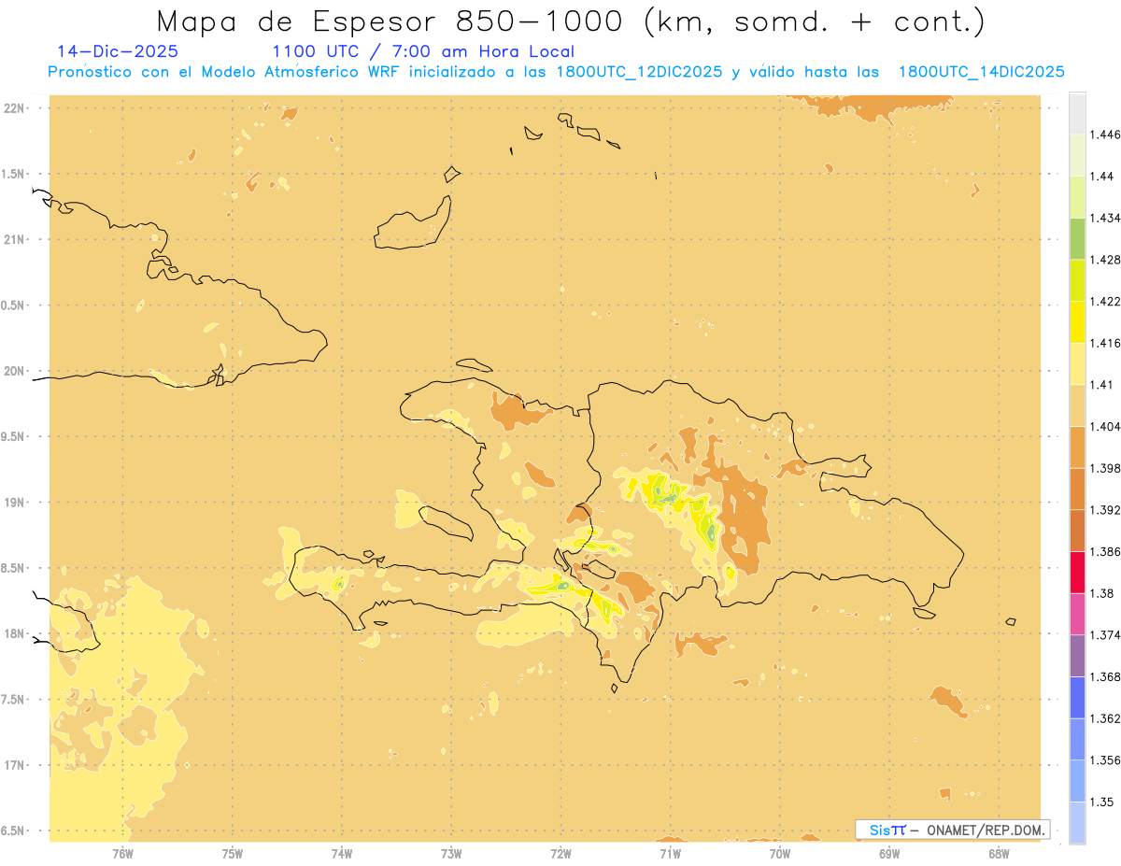Click the 71W longitude label
The width and height of the screenshot is (1121, 866).
click(x=670, y=853)
